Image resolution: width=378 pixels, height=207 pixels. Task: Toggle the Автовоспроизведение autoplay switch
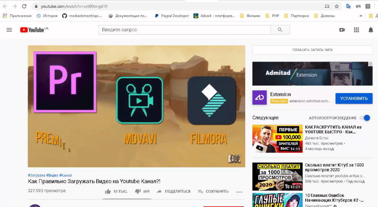pyautogui.click(x=365, y=118)
